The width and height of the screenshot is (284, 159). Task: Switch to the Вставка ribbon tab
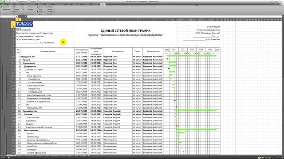coord(18,4)
